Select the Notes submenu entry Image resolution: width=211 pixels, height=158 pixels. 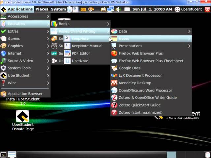[151, 39]
